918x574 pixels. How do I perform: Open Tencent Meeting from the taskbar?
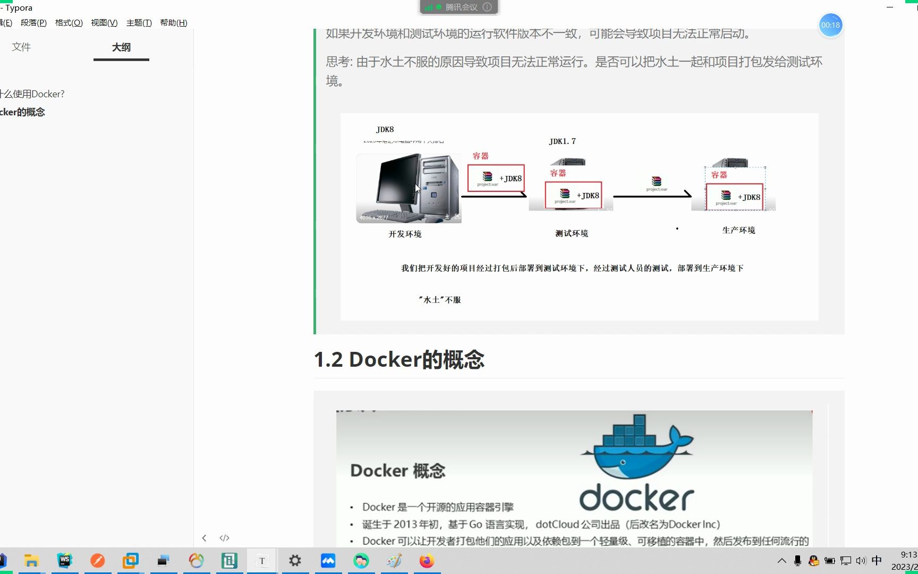tap(328, 561)
